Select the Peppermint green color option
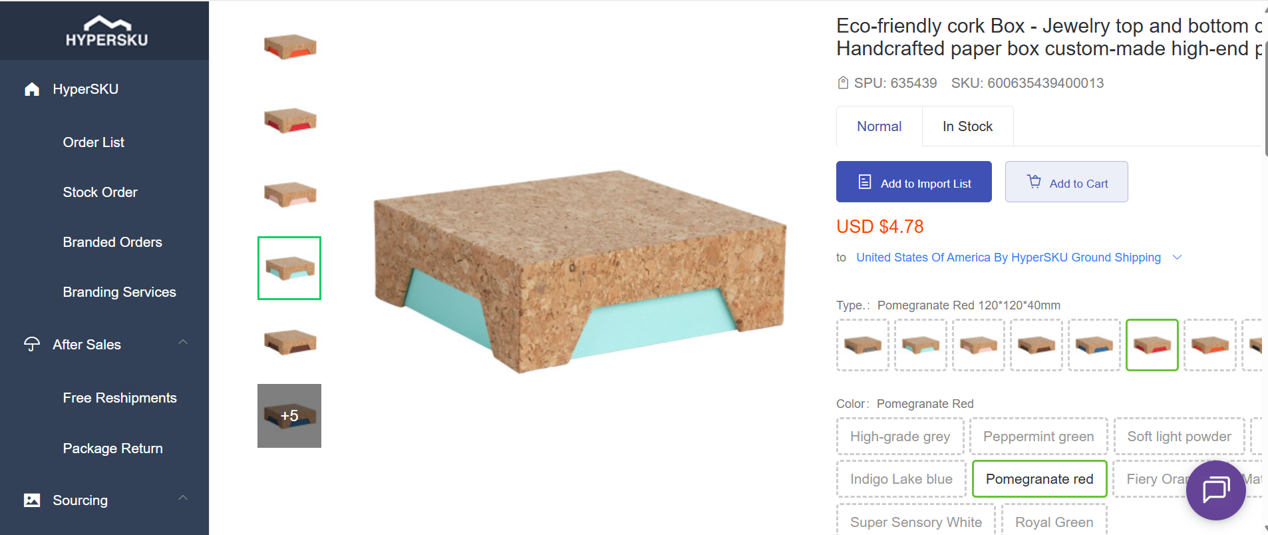The height and width of the screenshot is (535, 1268). click(1038, 436)
